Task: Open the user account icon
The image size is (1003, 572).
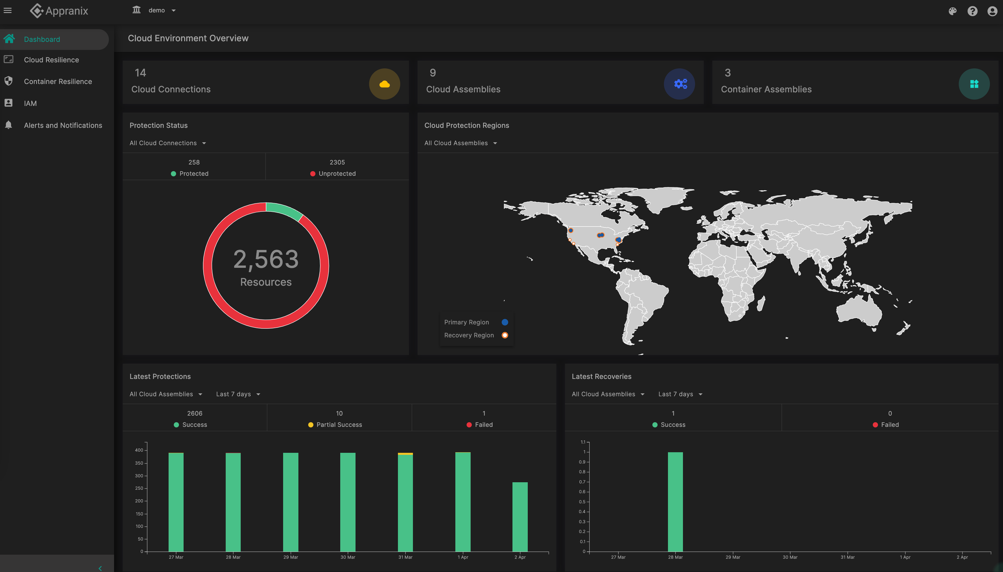Action: tap(992, 11)
